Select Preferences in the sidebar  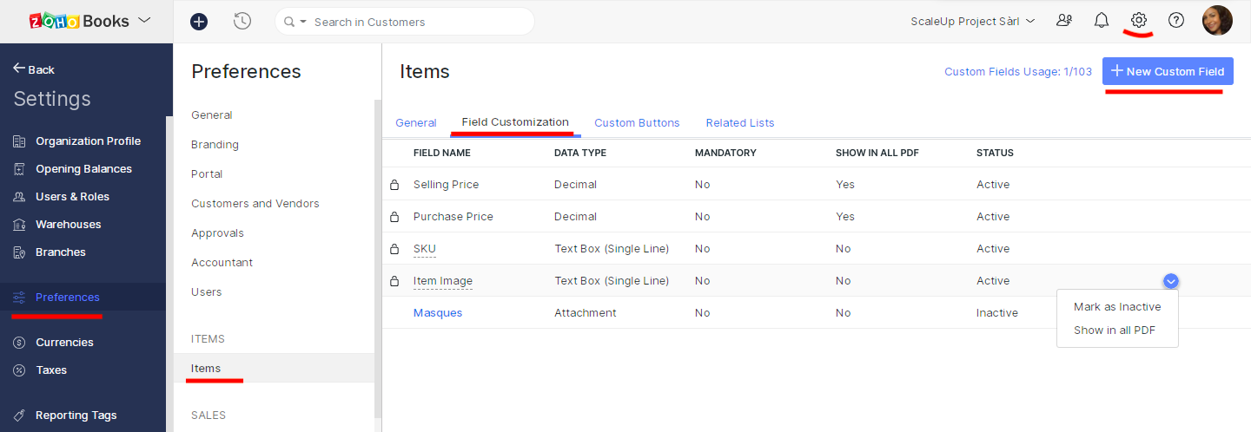click(x=83, y=297)
